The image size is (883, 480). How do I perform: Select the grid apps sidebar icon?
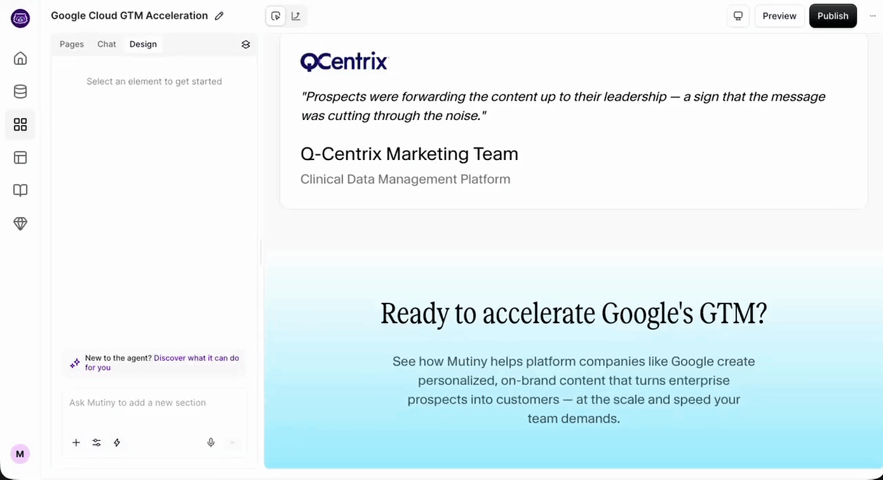[x=20, y=124]
